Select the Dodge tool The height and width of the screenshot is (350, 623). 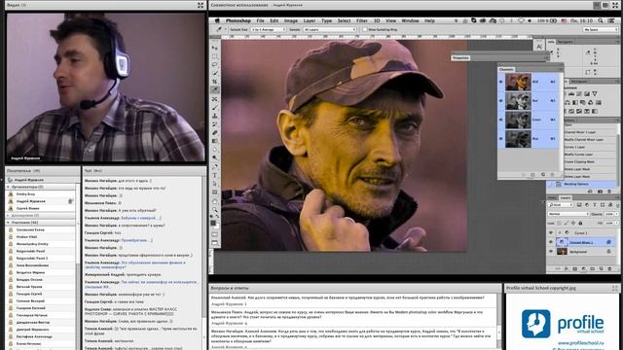click(x=215, y=157)
